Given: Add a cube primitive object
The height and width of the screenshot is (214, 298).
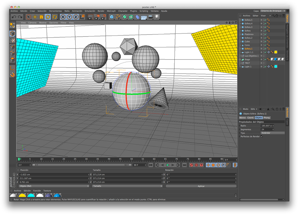Looking at the screenshot, I should tap(112, 17).
